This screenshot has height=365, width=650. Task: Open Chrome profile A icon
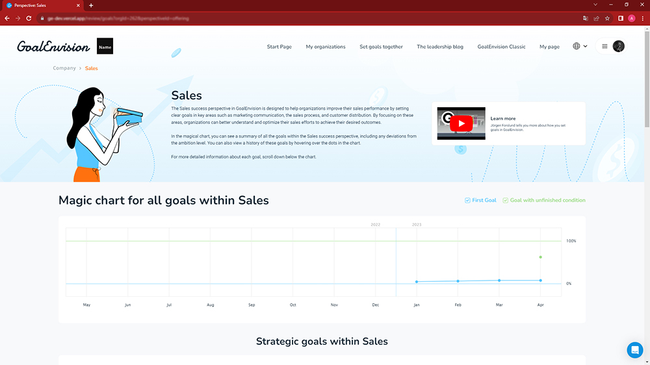coord(631,18)
